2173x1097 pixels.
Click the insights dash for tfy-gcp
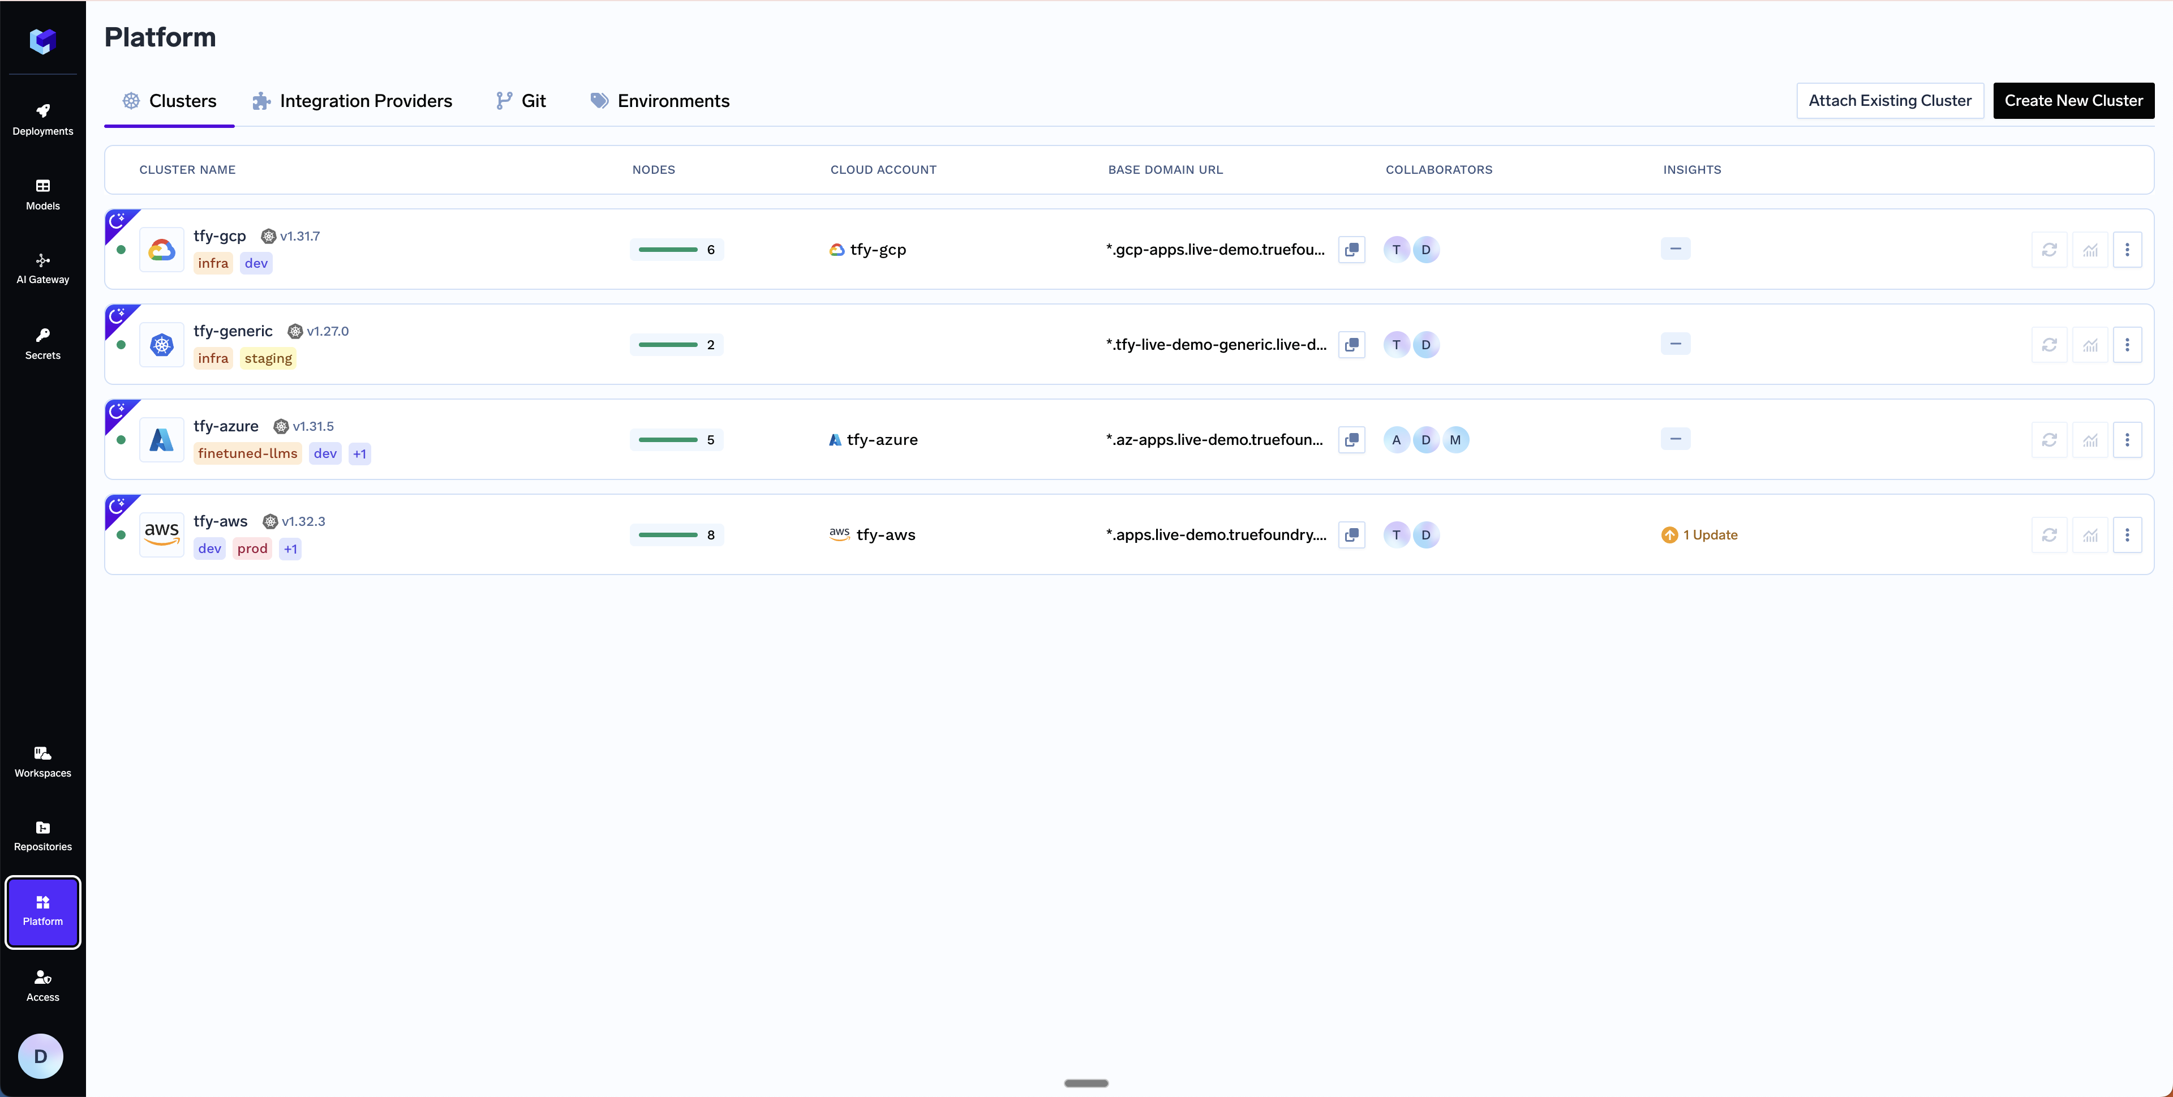1675,249
